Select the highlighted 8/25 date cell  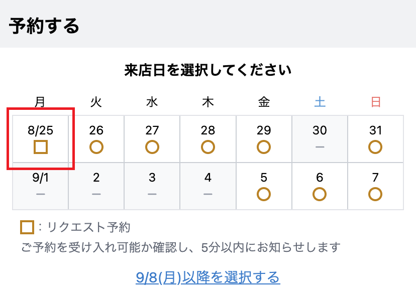coord(40,138)
